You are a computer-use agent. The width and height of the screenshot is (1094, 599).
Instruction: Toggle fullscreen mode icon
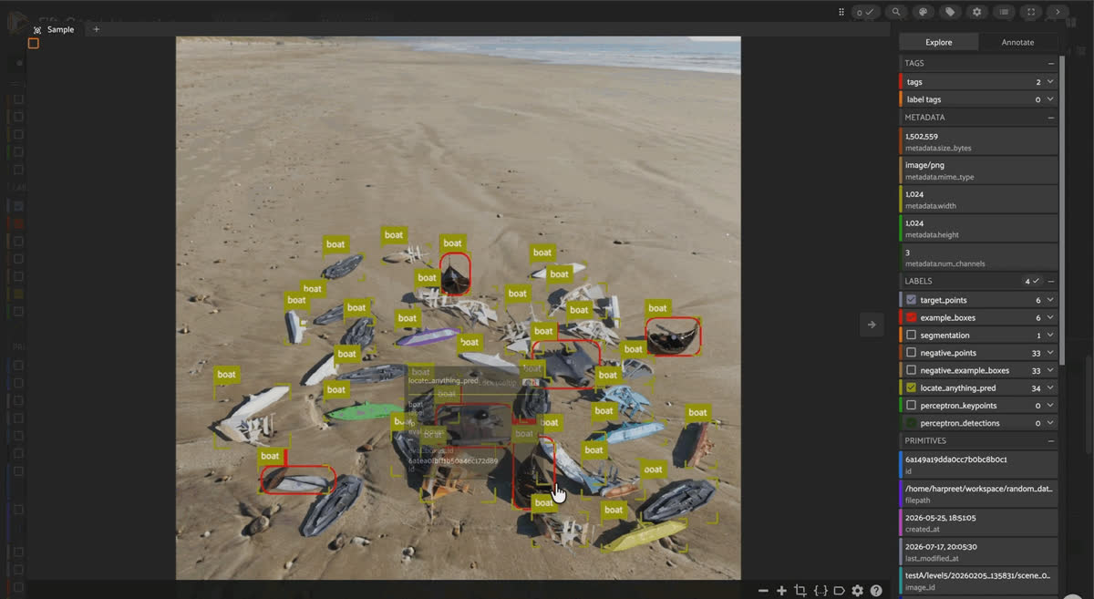pos(1031,12)
